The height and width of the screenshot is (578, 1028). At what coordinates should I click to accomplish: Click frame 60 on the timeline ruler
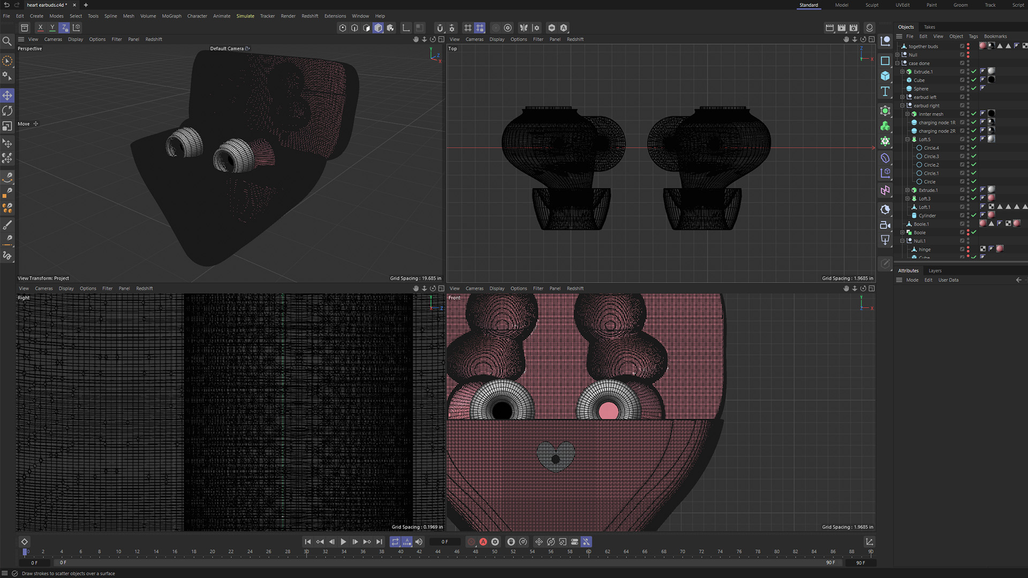[588, 551]
